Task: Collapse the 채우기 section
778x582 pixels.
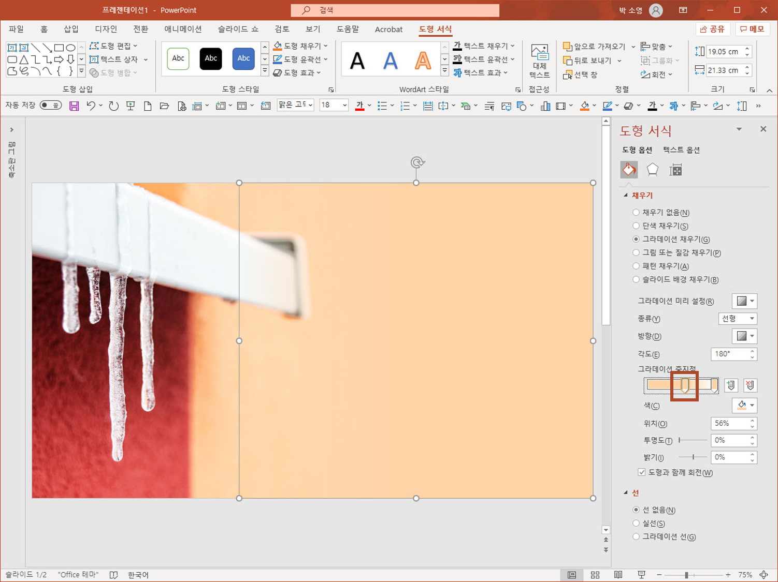Action: point(626,196)
